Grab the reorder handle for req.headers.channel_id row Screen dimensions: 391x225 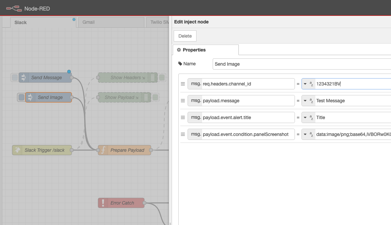click(183, 84)
